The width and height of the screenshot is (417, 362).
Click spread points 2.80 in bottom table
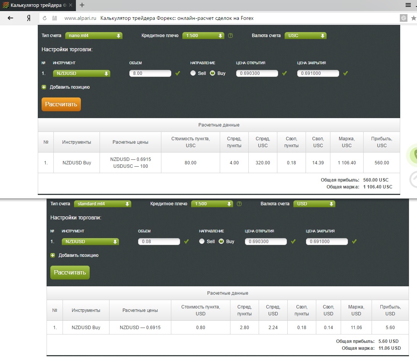click(x=245, y=327)
